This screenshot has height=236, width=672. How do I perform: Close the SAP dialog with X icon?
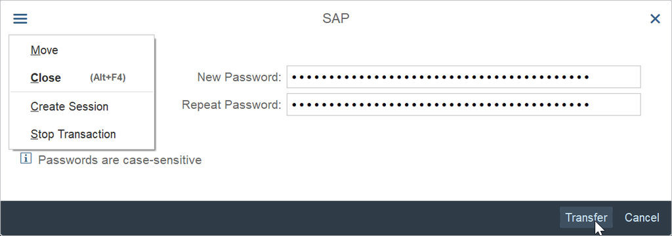pos(655,19)
